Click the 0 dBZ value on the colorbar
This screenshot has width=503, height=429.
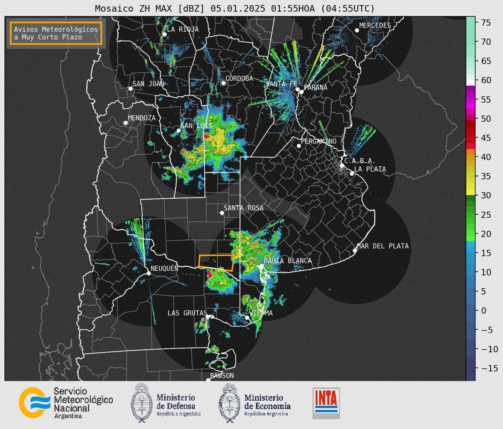(484, 311)
